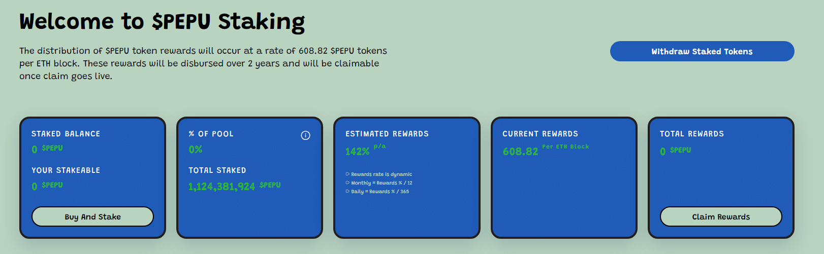Image resolution: width=824 pixels, height=254 pixels.
Task: Click the Your Stakeable label
Action: pyautogui.click(x=66, y=170)
